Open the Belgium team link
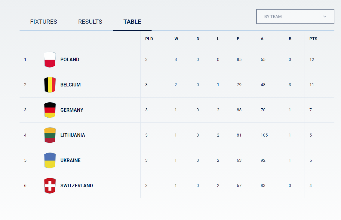This screenshot has height=220, width=341. (70, 85)
